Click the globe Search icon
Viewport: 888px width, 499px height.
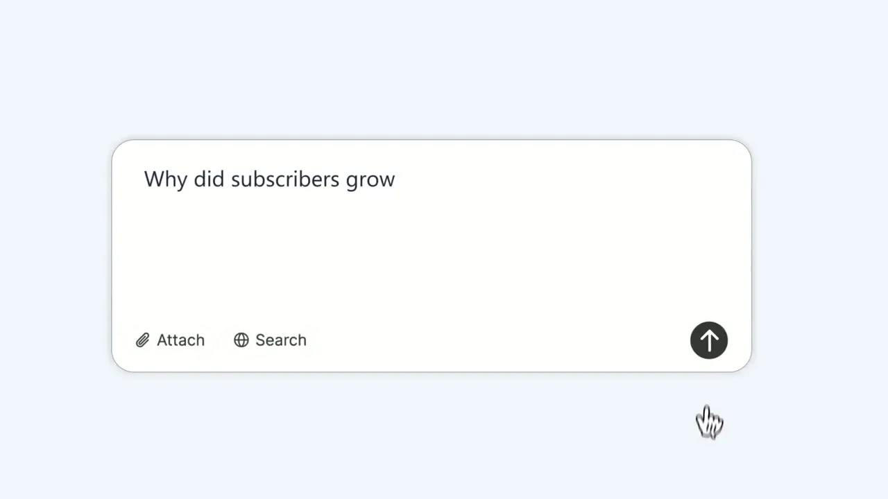[x=241, y=340]
